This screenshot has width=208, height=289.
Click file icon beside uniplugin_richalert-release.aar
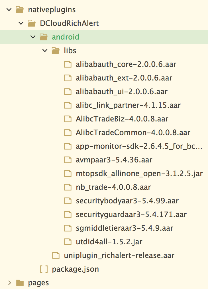[56, 255]
